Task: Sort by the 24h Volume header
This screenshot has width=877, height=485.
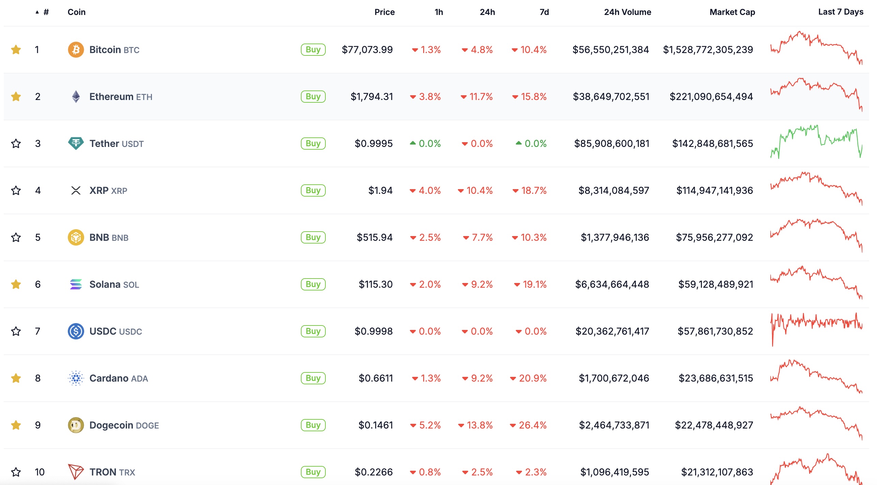Action: click(x=628, y=12)
